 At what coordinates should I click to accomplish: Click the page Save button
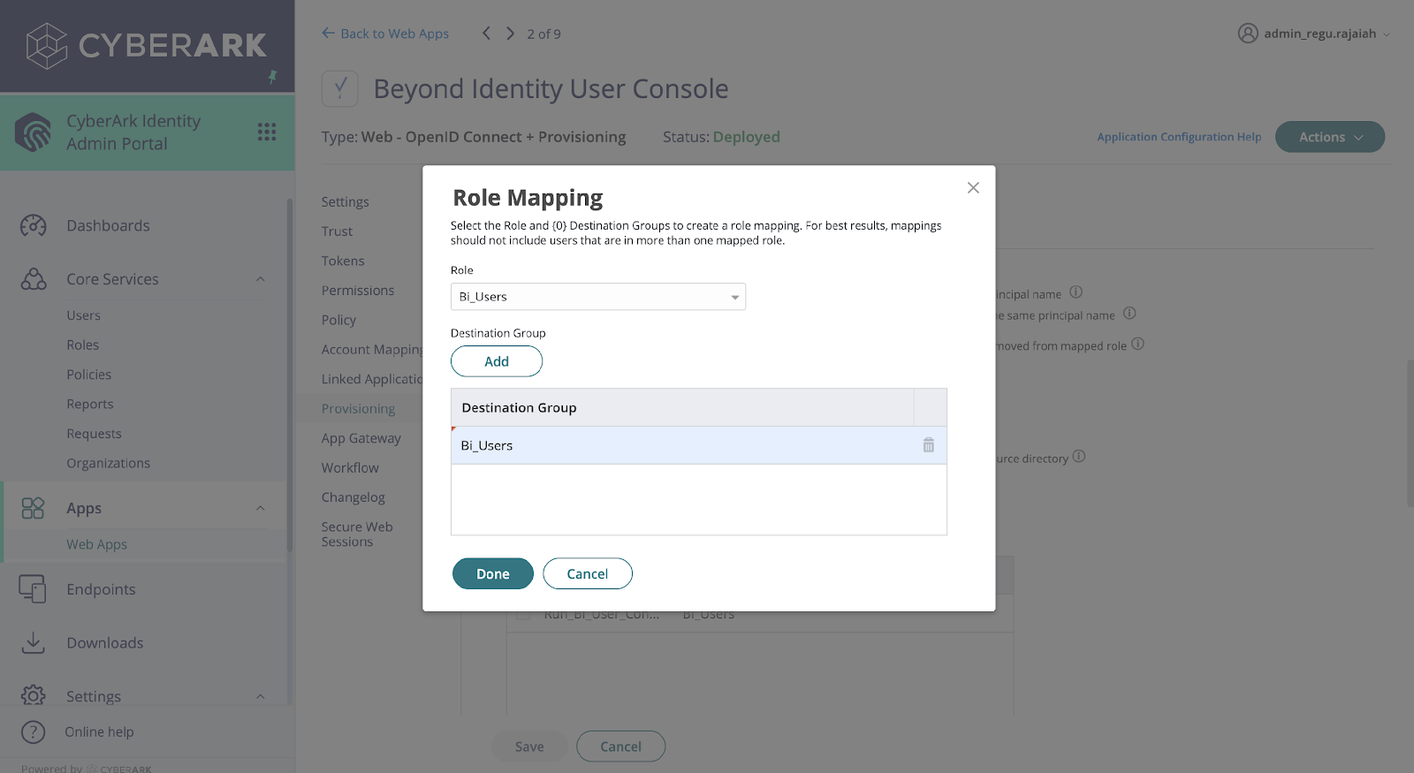(529, 746)
